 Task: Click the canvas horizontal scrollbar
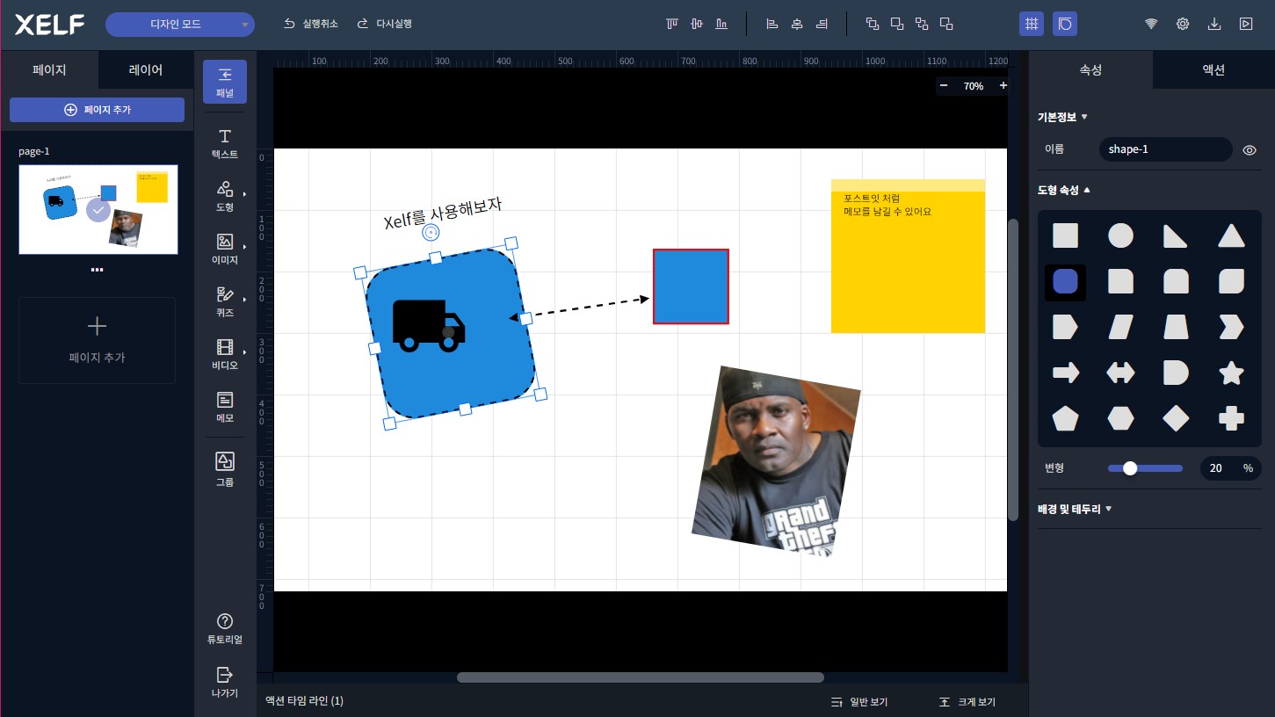tap(641, 677)
